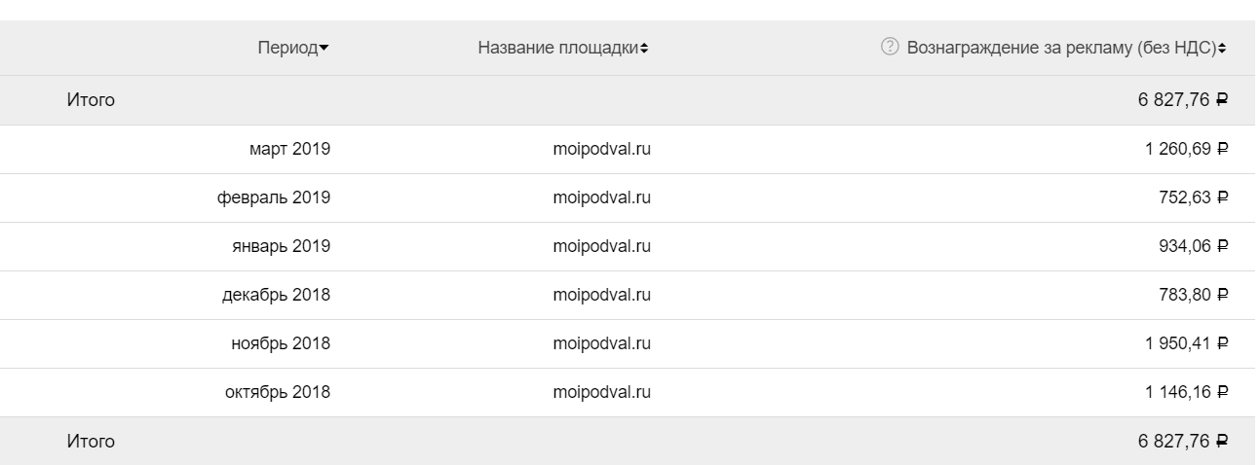
Task: Select the март 2019 period cell
Action: coord(290,150)
